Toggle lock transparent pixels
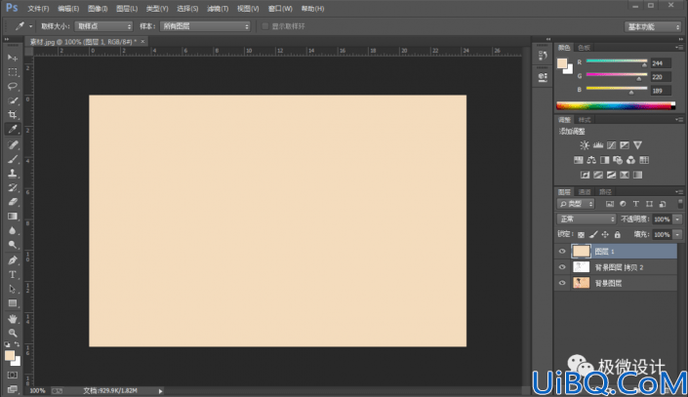This screenshot has height=397, width=688. (581, 235)
